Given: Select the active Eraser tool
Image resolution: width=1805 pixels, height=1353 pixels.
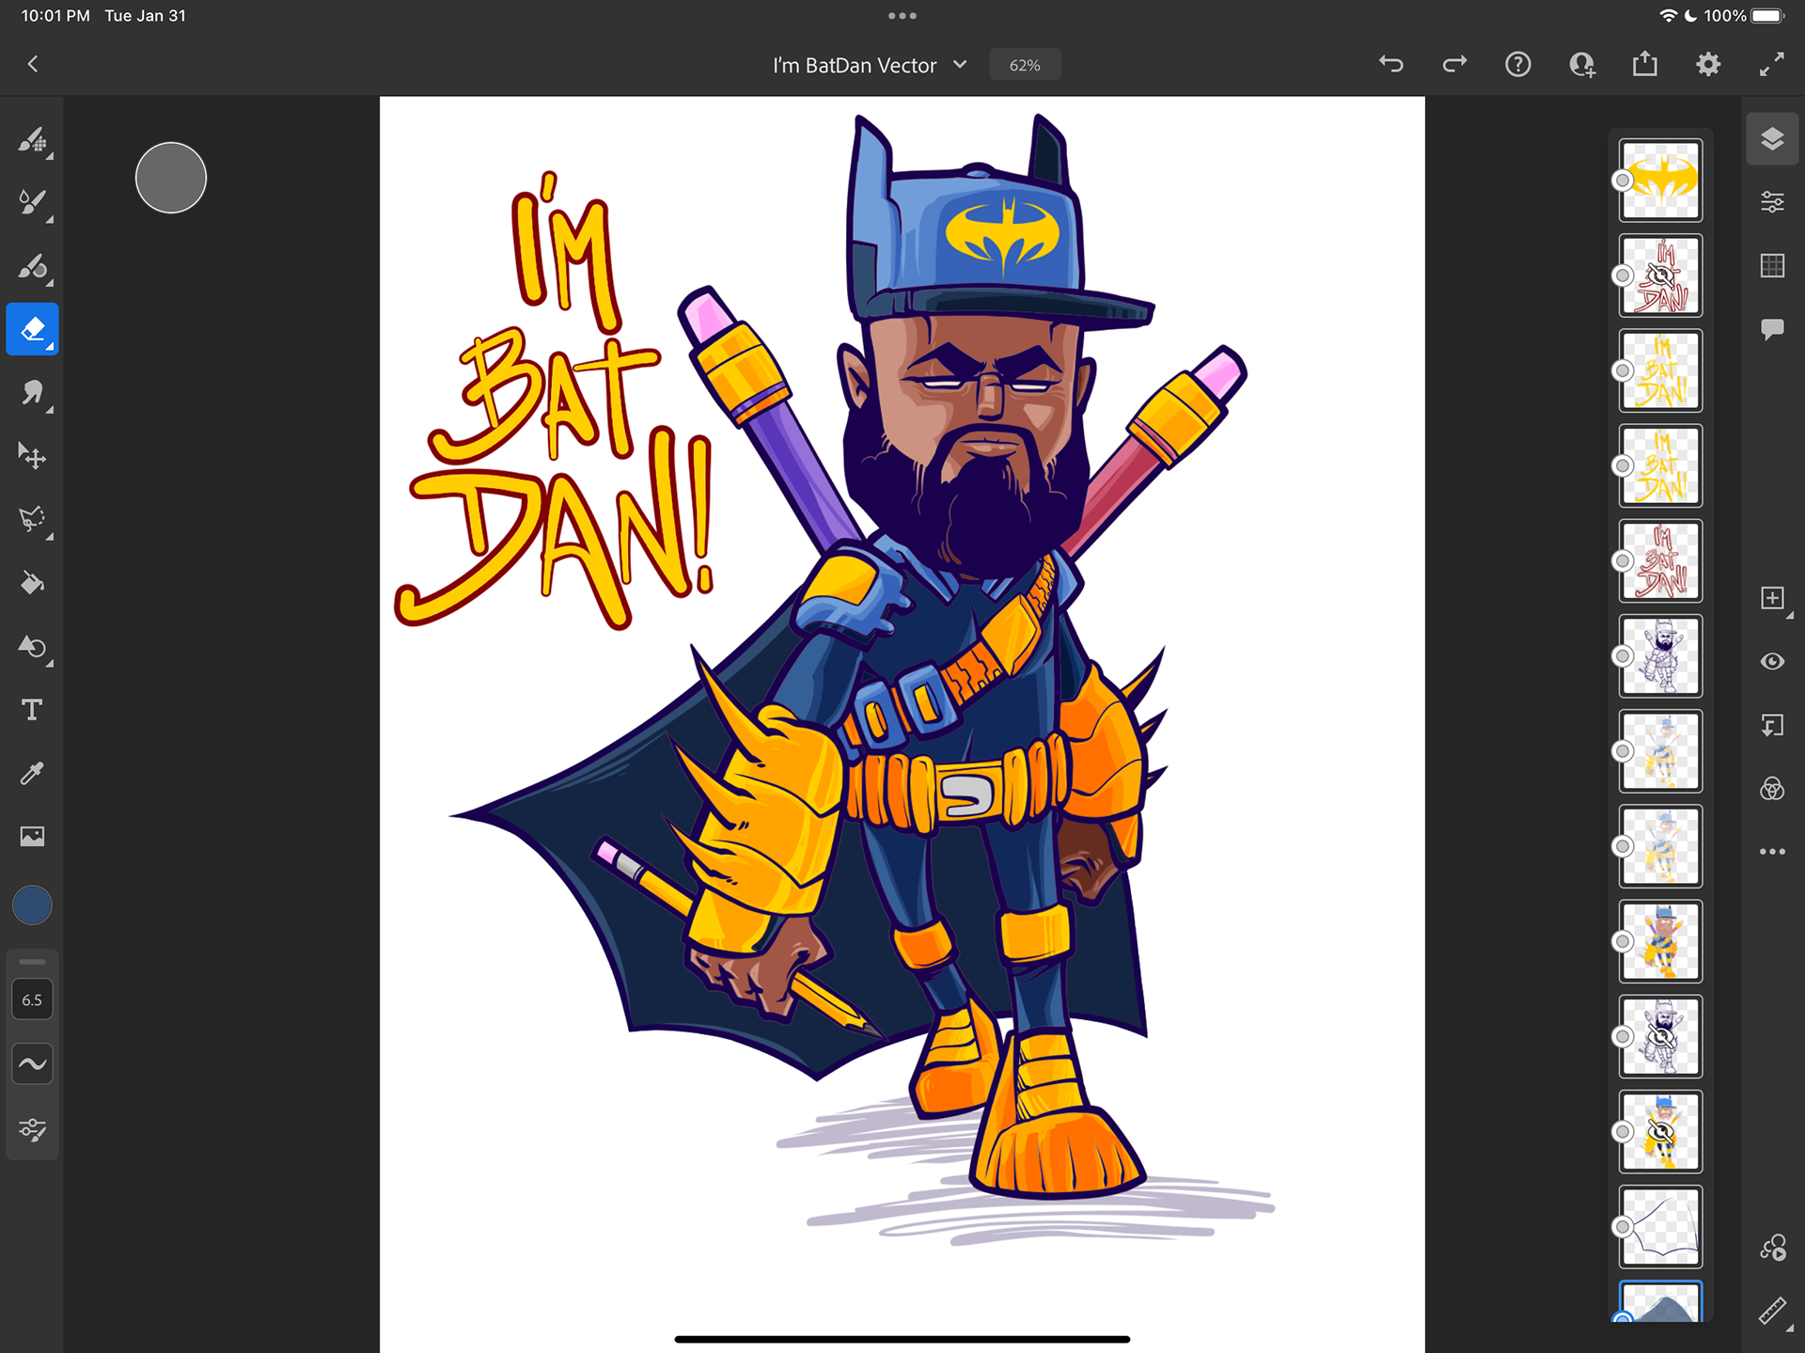Looking at the screenshot, I should pyautogui.click(x=33, y=329).
